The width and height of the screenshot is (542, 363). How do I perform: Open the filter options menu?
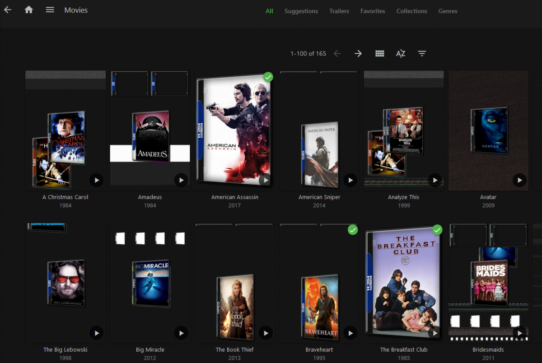click(x=422, y=54)
